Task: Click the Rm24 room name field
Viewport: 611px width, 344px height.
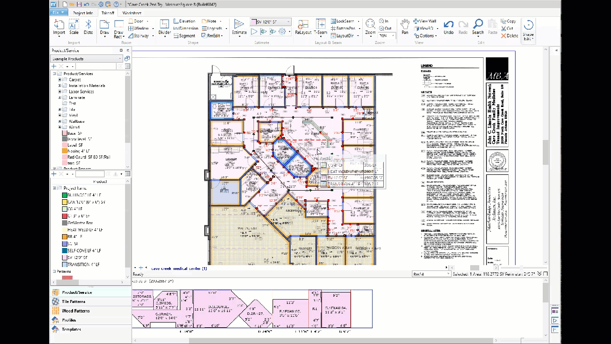Action: point(432,274)
